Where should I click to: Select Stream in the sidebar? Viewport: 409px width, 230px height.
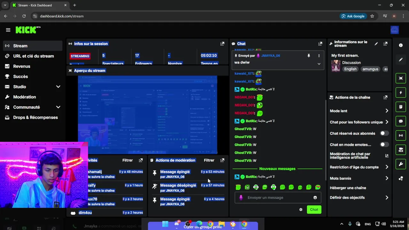[x=33, y=46]
